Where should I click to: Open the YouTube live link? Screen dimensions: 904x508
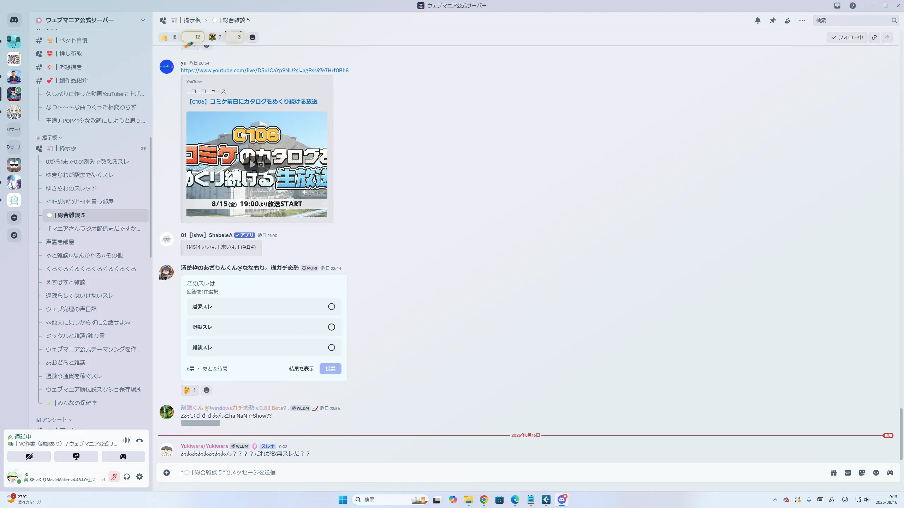[x=264, y=71]
